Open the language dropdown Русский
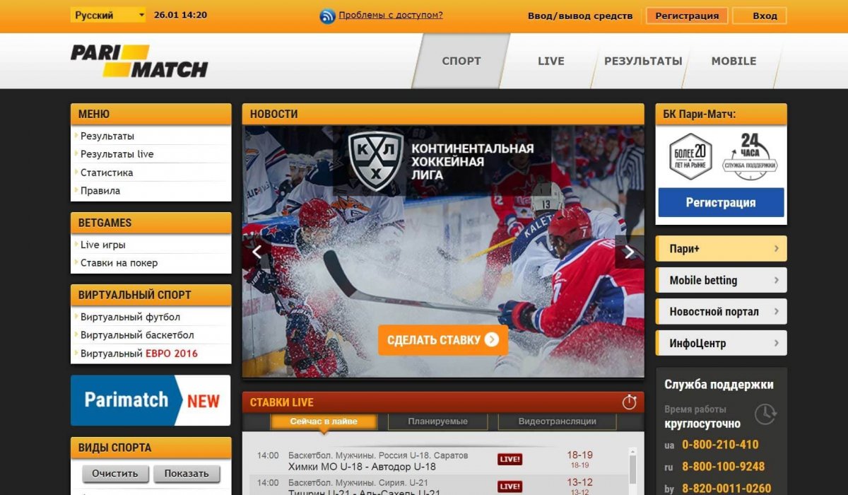 click(x=108, y=15)
